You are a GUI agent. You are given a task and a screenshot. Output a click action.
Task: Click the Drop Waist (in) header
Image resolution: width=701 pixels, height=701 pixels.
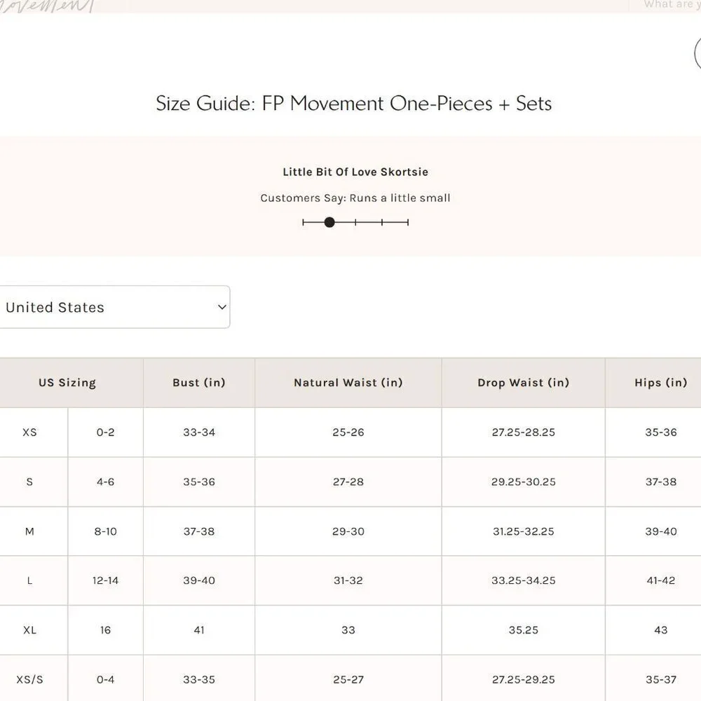(524, 383)
